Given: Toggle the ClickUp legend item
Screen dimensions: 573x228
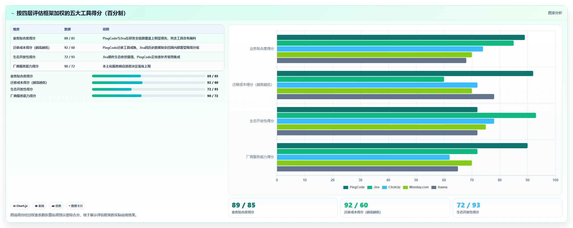Looking at the screenshot, I should (391, 187).
